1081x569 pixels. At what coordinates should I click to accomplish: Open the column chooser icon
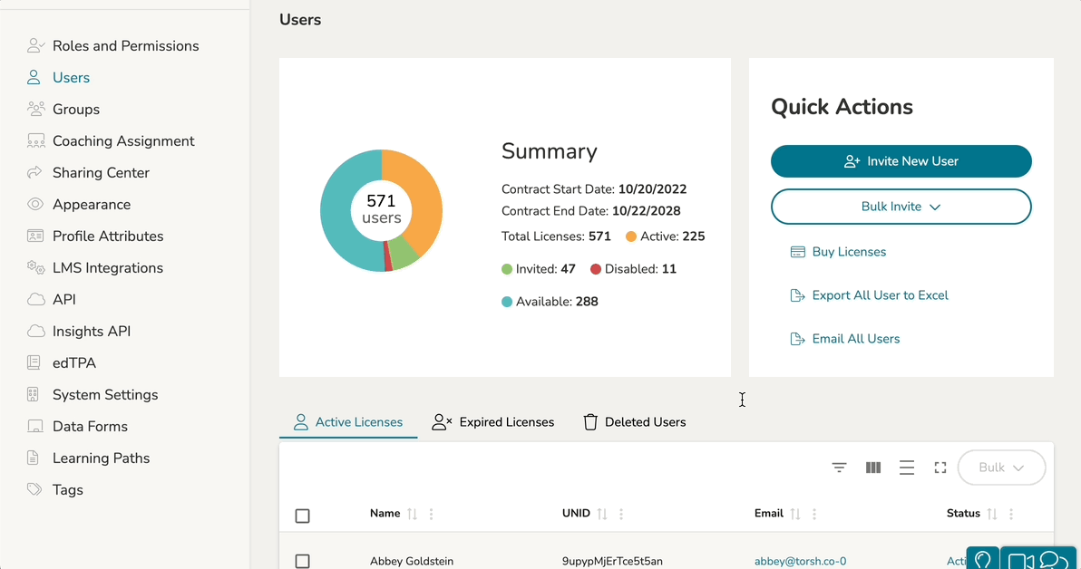(x=873, y=468)
